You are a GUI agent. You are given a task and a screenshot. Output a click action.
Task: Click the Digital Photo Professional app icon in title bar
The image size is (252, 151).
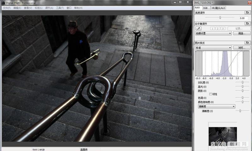[3, 3]
